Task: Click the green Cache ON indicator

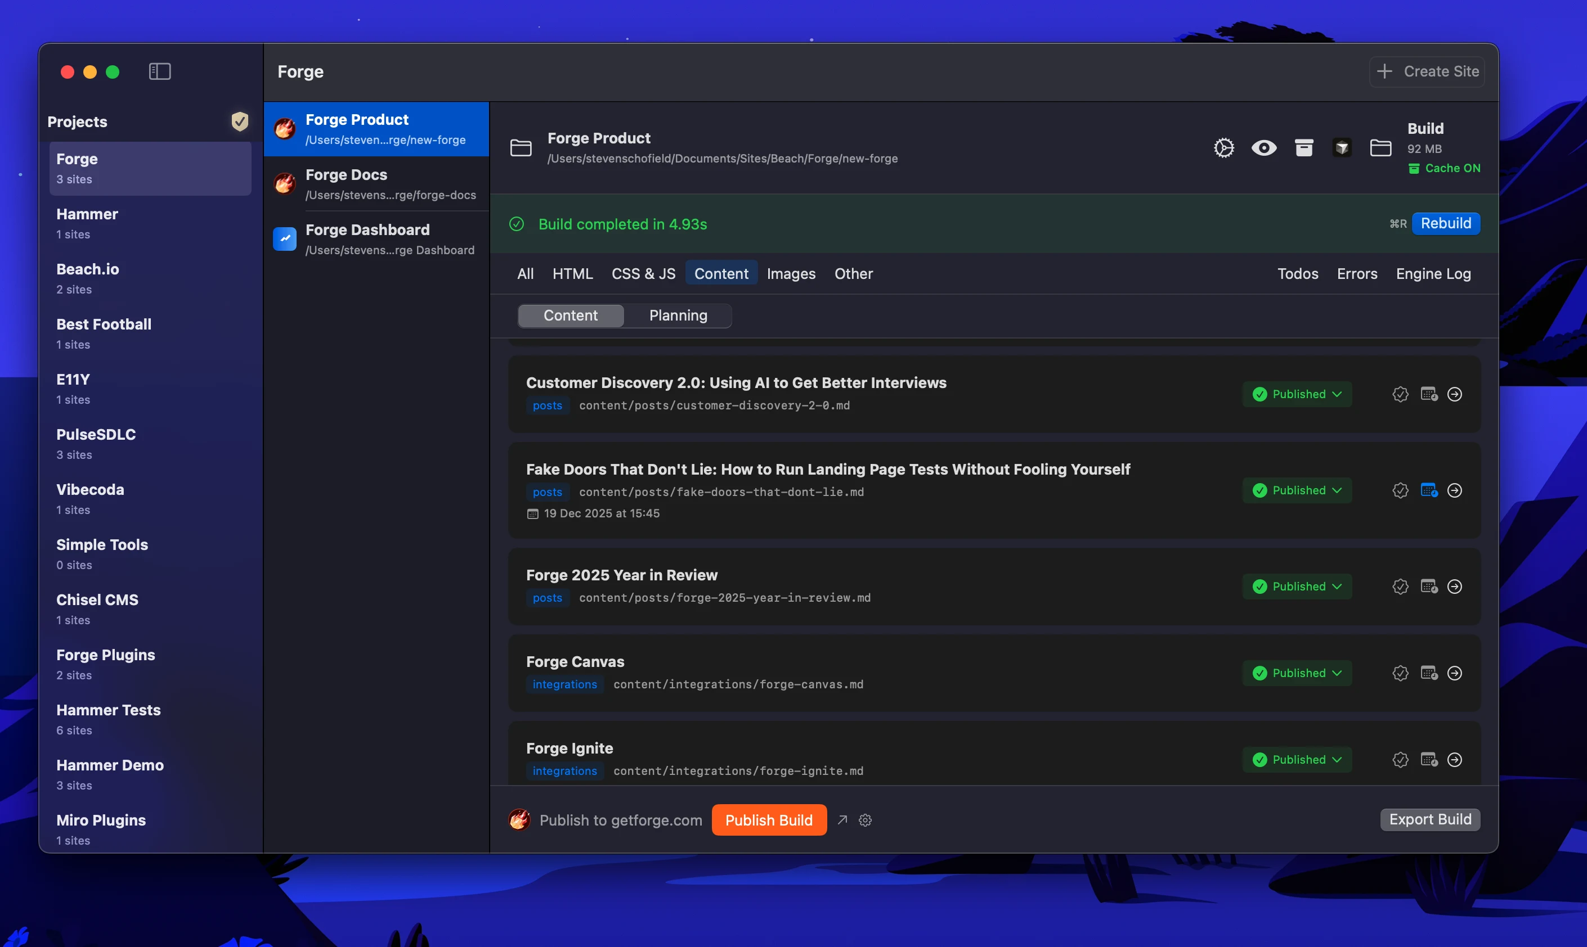Action: (x=1445, y=168)
